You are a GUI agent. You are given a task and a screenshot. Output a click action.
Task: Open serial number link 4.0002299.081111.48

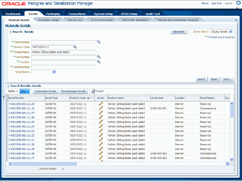click(21, 153)
